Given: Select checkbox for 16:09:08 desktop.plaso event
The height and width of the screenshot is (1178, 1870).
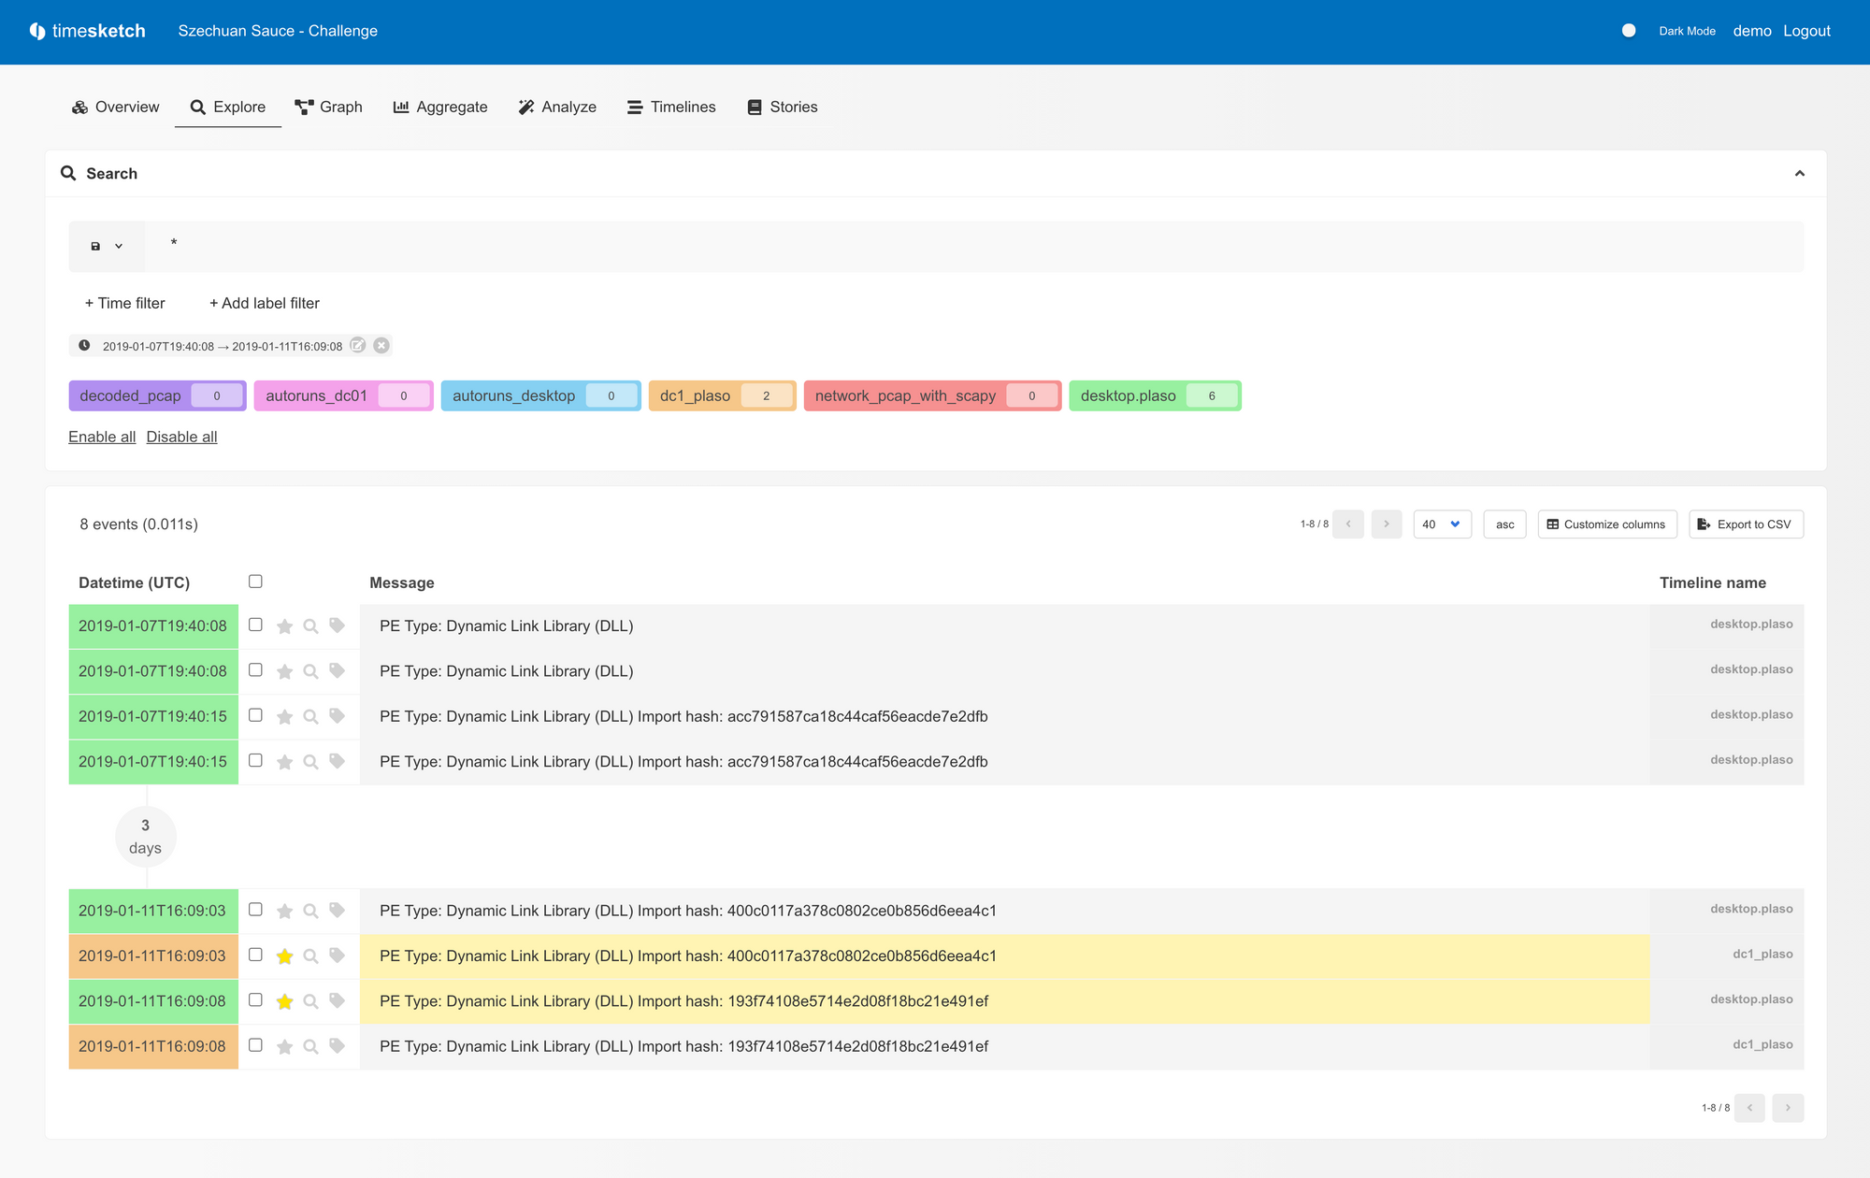Looking at the screenshot, I should click(255, 1000).
